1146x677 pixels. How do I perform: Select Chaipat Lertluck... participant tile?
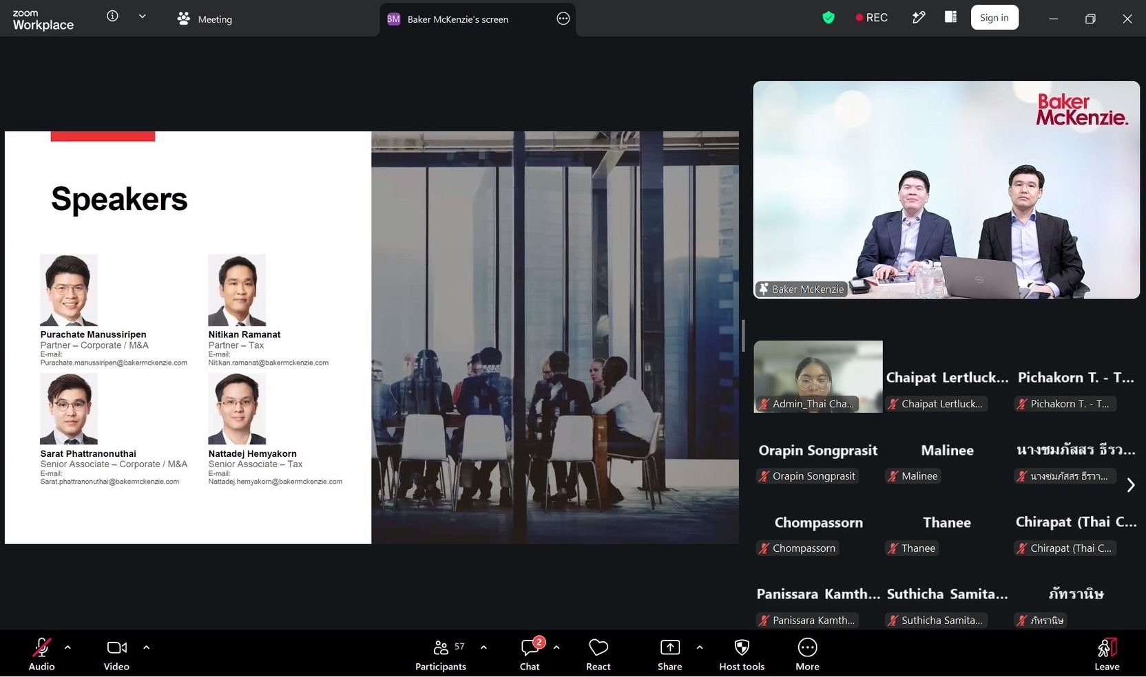(x=947, y=377)
